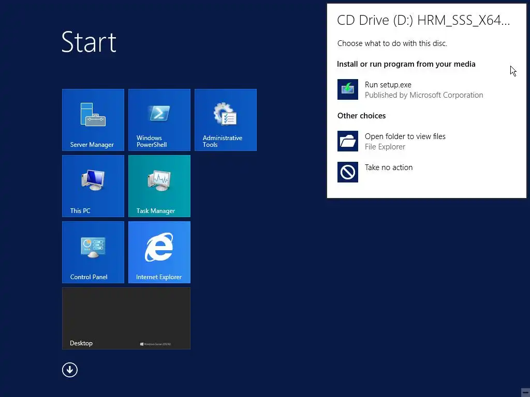Click the Start heading text

[89, 42]
